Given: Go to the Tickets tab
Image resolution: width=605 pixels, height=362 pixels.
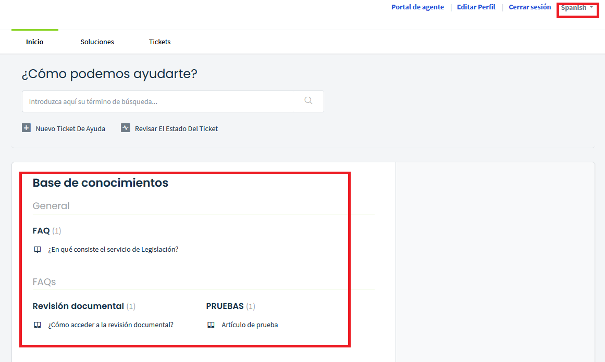Looking at the screenshot, I should pos(159,42).
